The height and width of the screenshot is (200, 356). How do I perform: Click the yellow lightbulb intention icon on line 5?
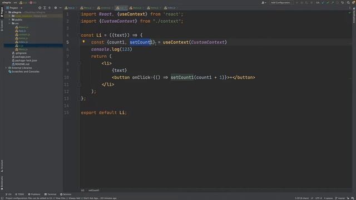83,42
